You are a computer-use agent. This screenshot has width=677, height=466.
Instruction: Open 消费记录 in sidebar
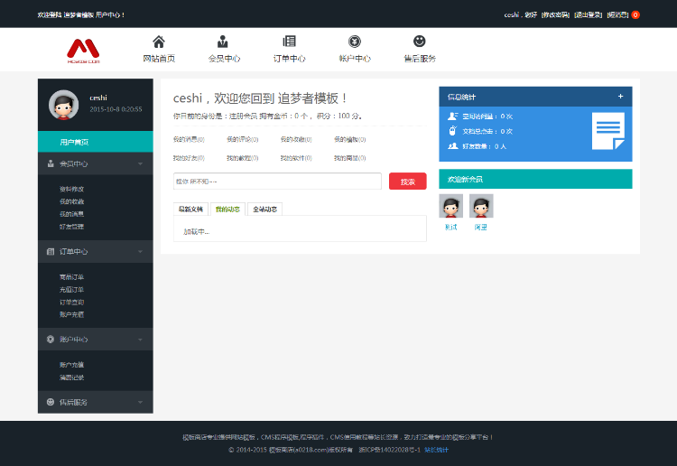click(x=71, y=377)
